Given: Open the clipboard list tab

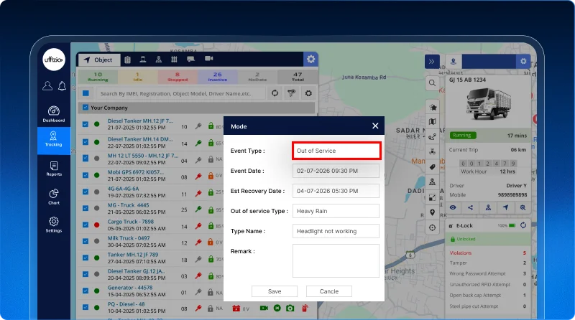Looking at the screenshot, I should 128,60.
